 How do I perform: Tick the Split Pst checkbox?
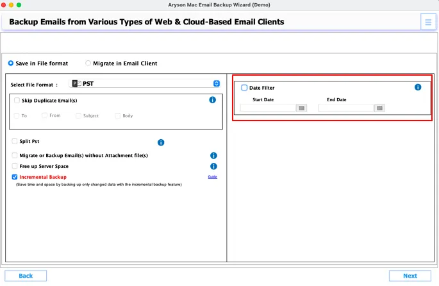15,141
